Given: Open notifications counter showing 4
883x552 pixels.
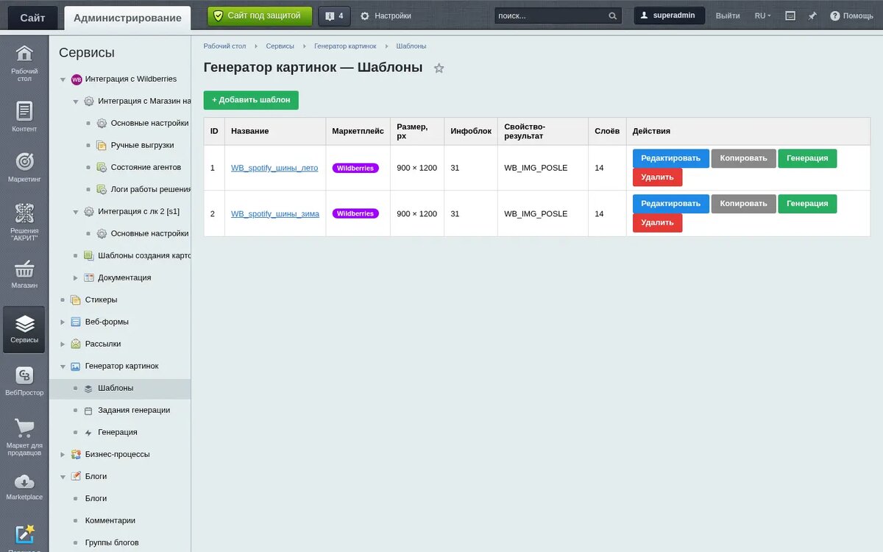Looking at the screenshot, I should (x=334, y=15).
